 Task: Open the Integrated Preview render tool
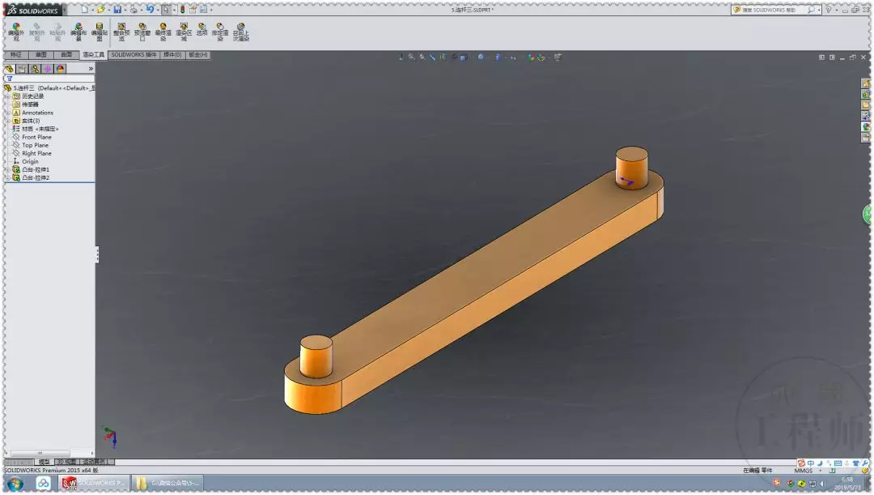click(x=121, y=32)
